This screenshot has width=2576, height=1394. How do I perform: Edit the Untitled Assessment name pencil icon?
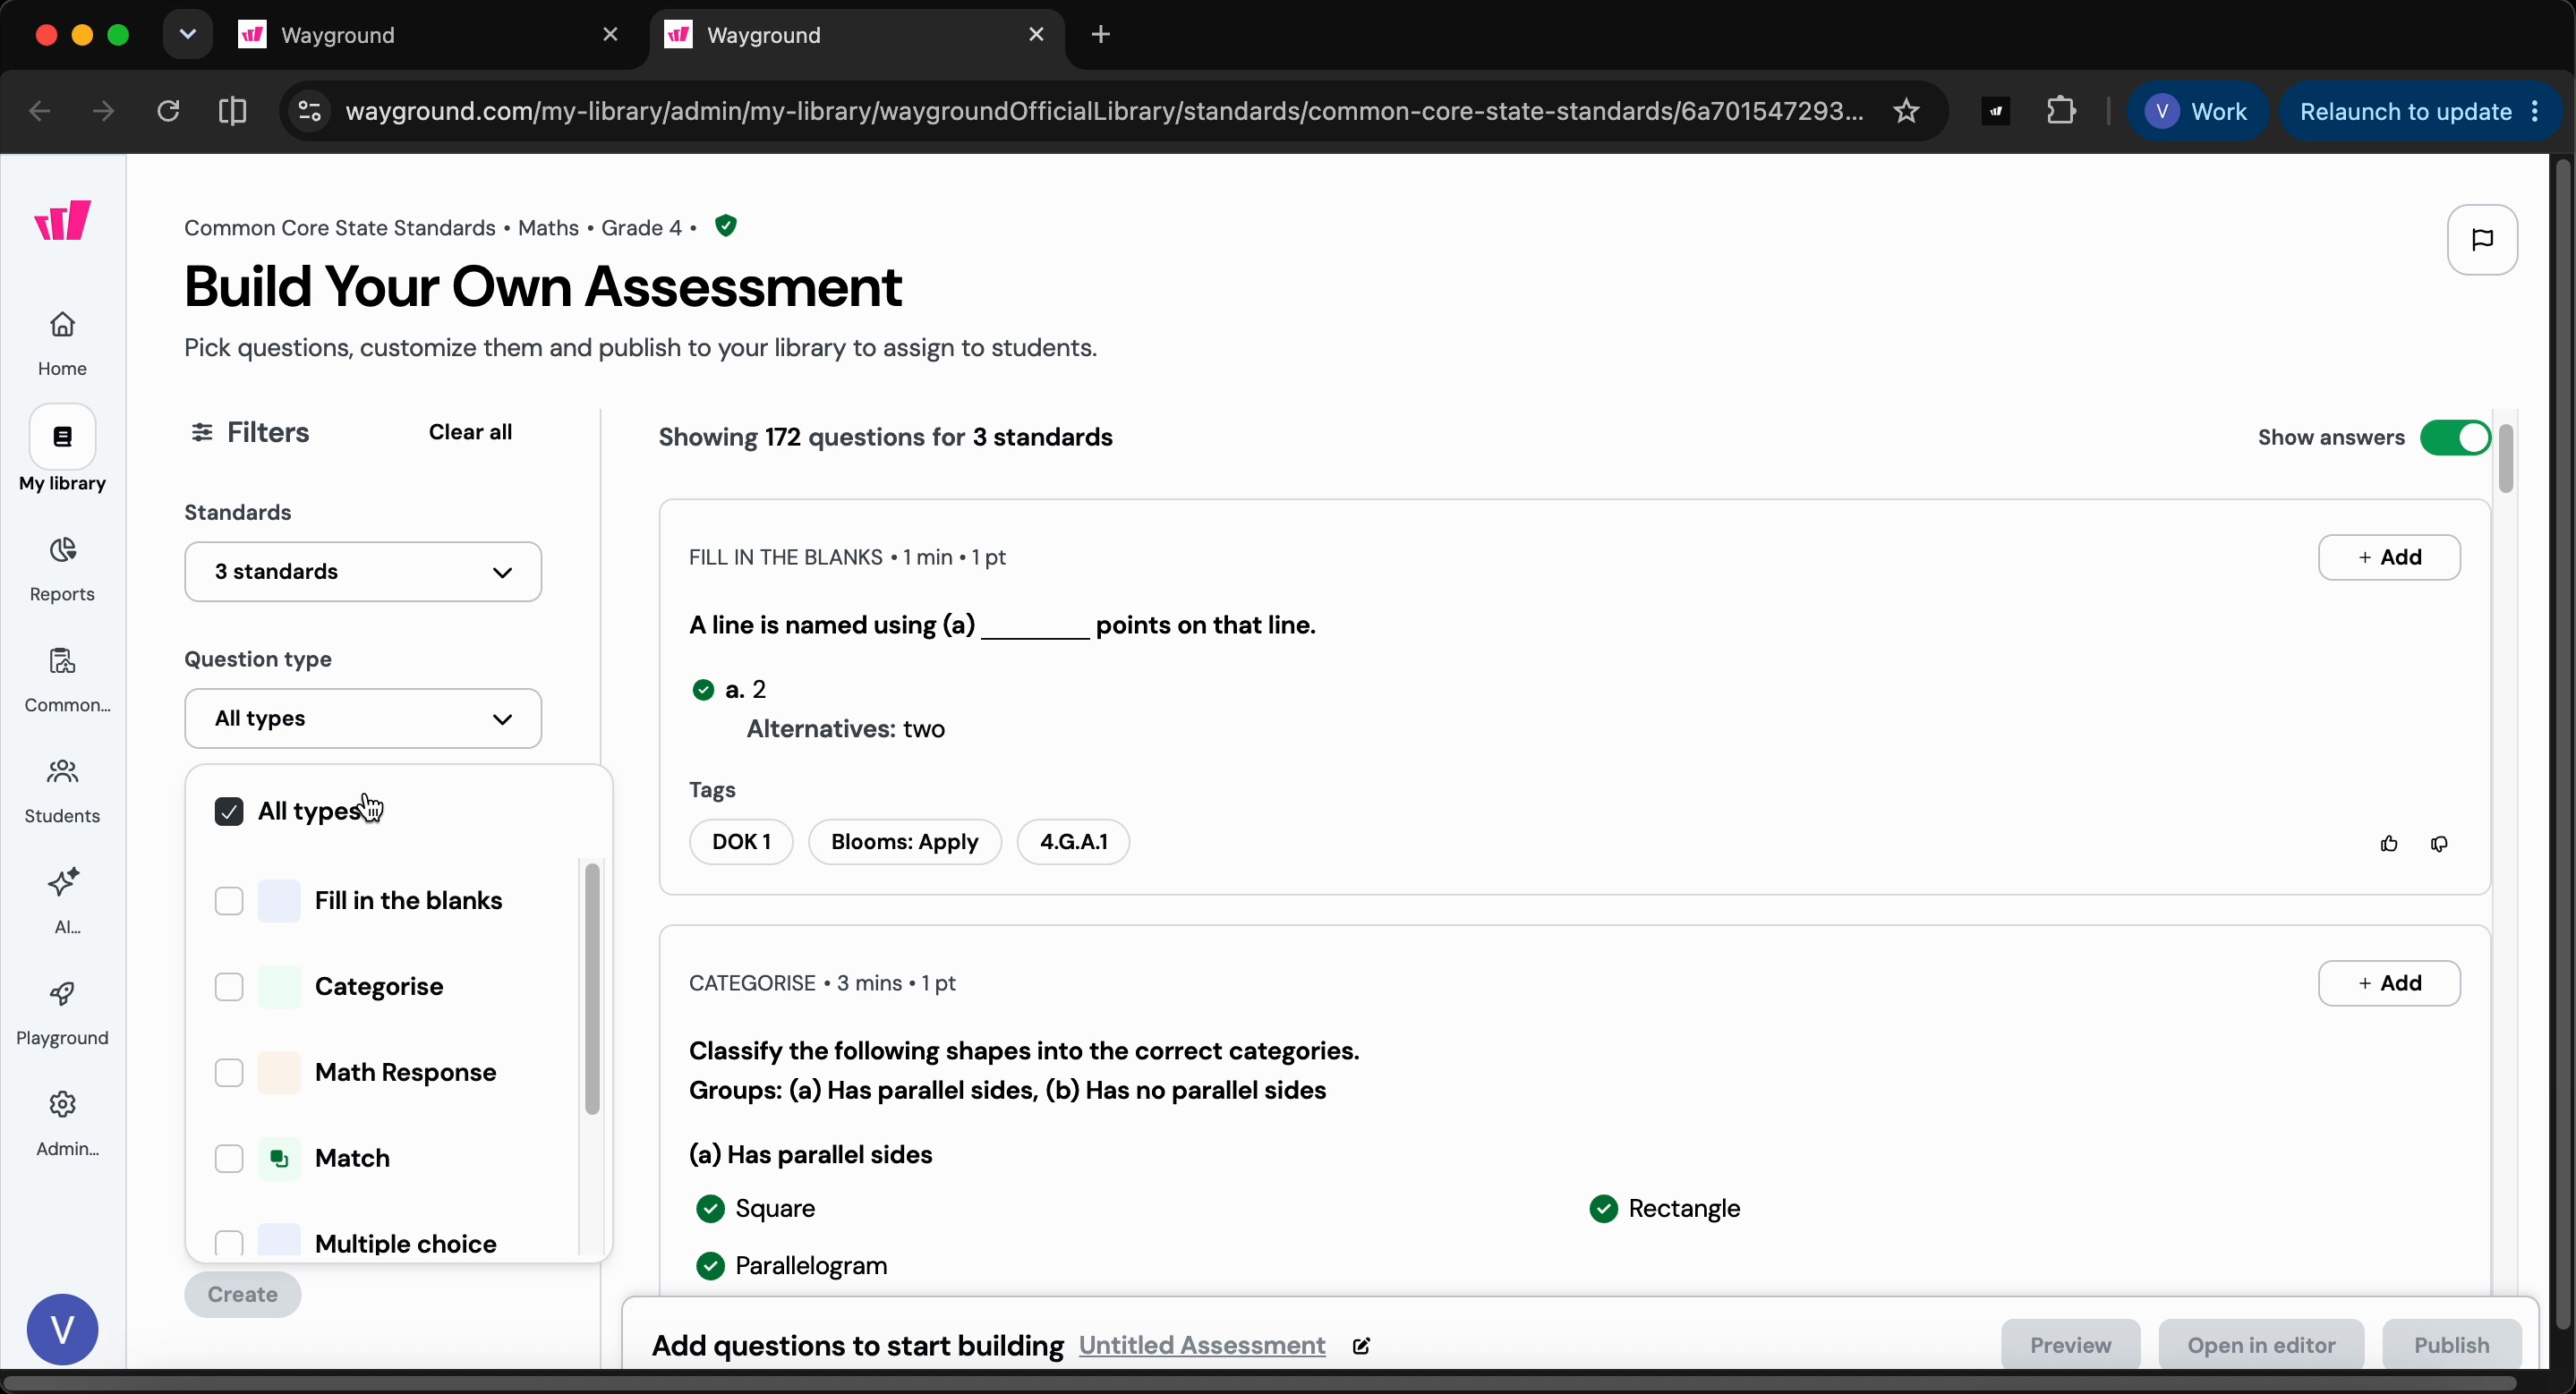coord(1362,1346)
